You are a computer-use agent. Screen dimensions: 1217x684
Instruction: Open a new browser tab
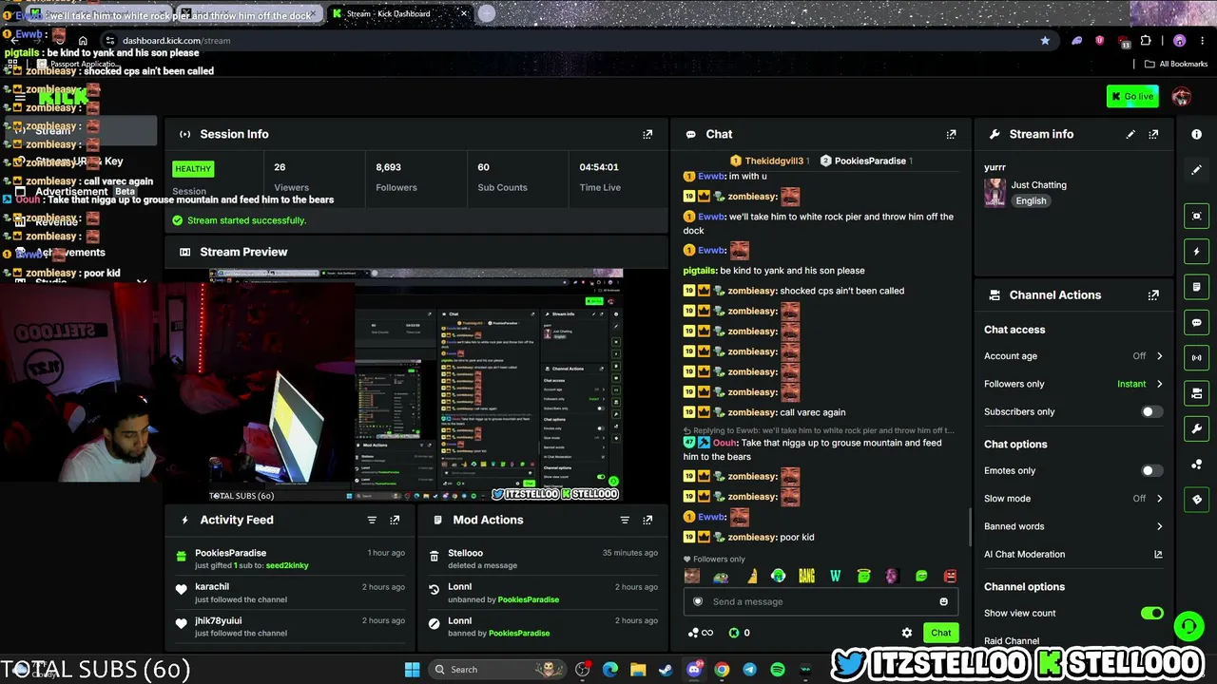487,13
